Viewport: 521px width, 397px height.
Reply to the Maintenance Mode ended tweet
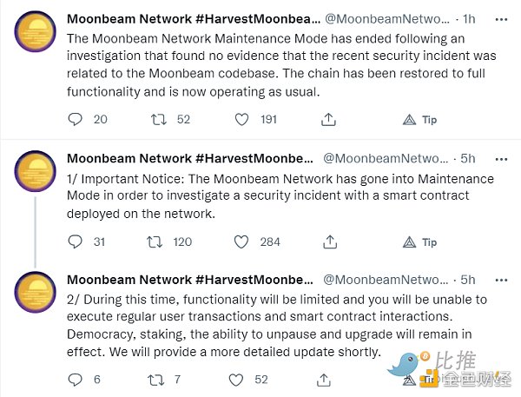[76, 120]
